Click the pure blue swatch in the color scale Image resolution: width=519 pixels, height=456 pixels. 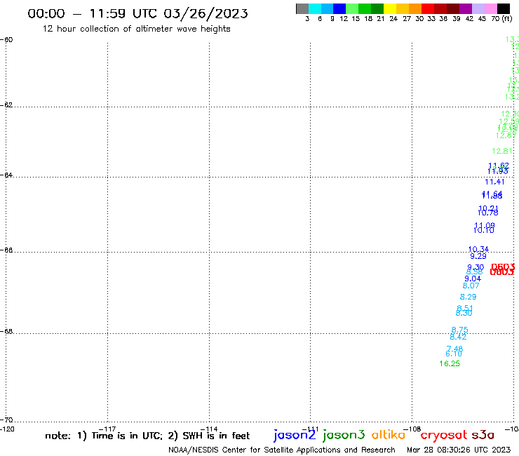pyautogui.click(x=339, y=9)
